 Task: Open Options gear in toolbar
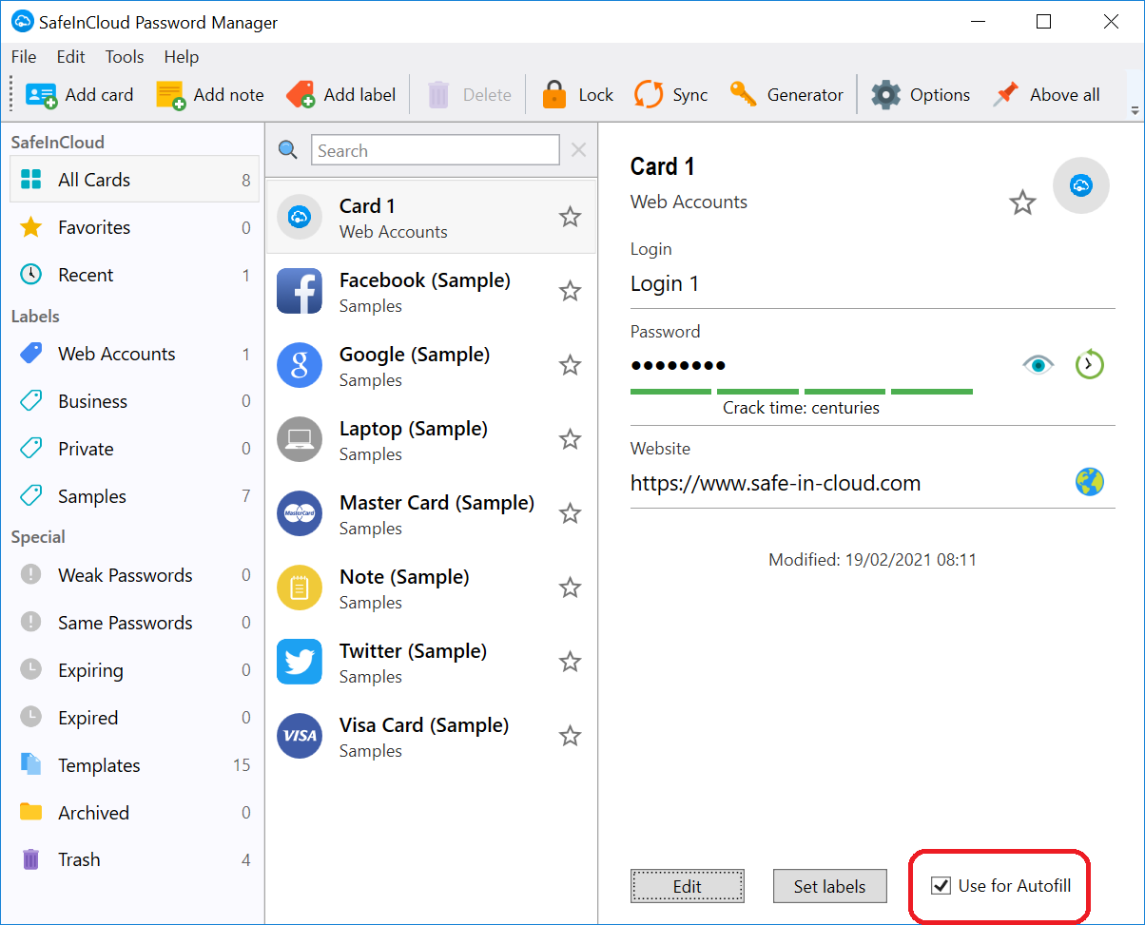[885, 94]
